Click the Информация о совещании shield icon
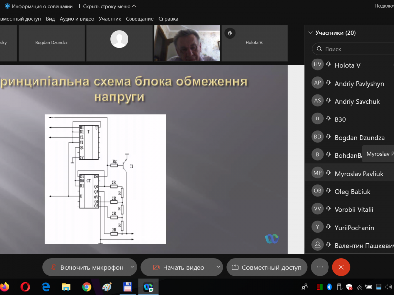 (x=7, y=6)
